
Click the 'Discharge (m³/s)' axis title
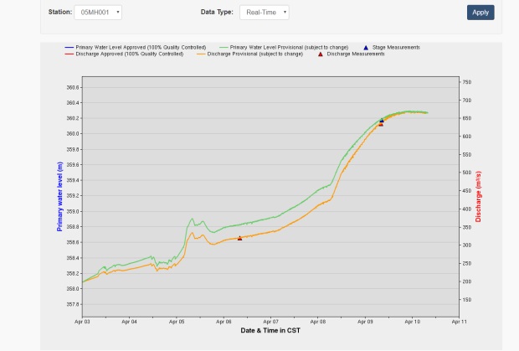coord(480,197)
